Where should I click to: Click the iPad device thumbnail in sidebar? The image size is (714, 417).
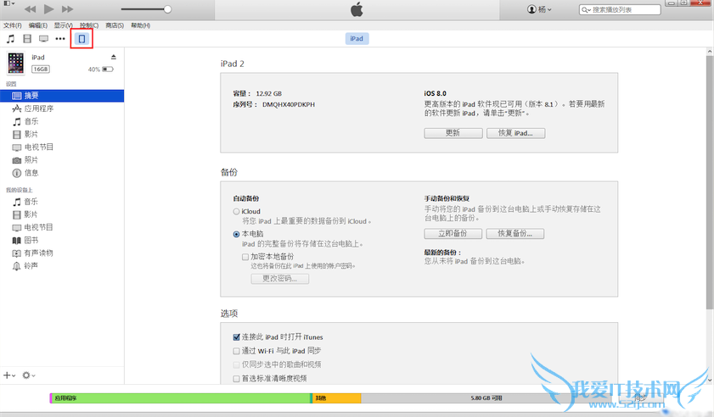[15, 63]
